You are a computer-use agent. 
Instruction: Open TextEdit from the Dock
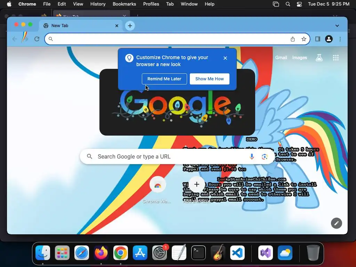179,253
